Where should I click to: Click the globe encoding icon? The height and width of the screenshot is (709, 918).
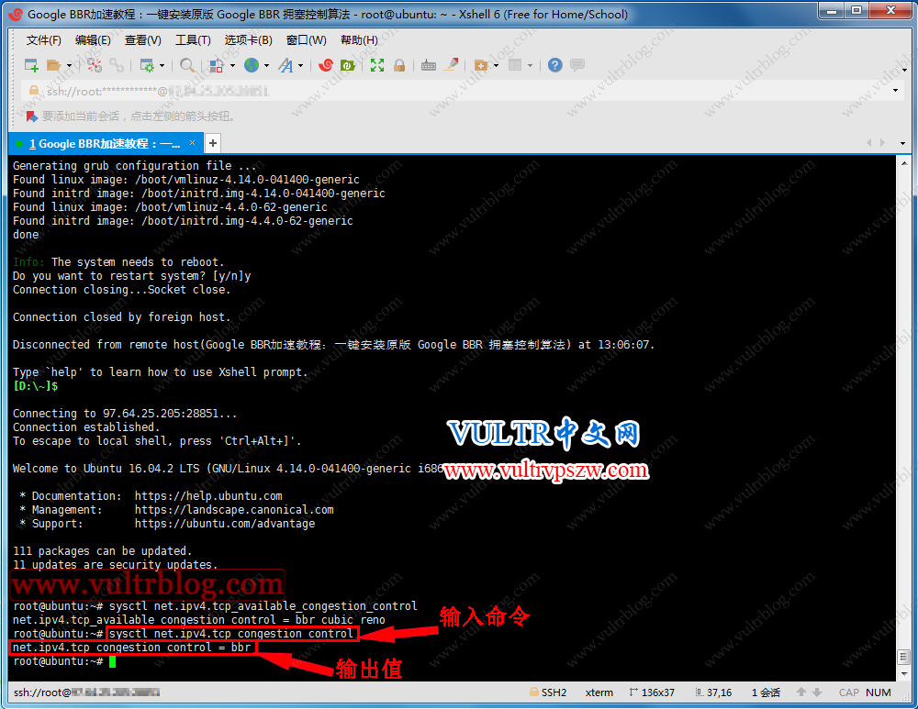252,65
